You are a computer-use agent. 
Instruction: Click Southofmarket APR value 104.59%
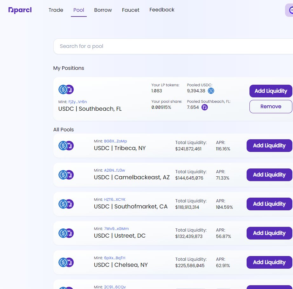click(x=224, y=207)
